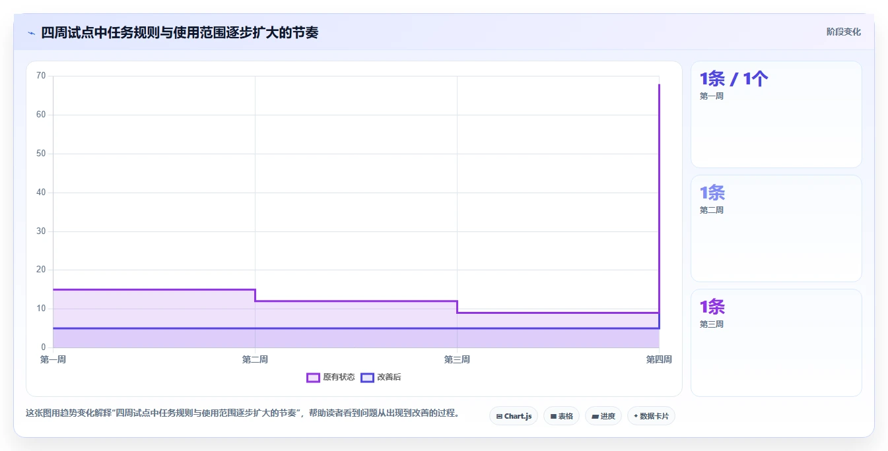Click the 第一周 x-axis label
Image resolution: width=888 pixels, height=451 pixels.
pyautogui.click(x=53, y=359)
